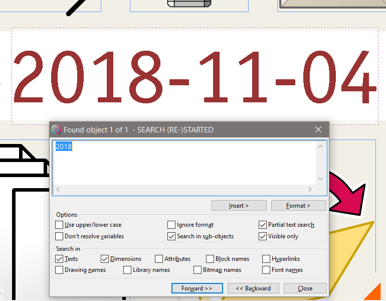The image size is (386, 301).
Task: Open the Format > menu button
Action: 298,205
